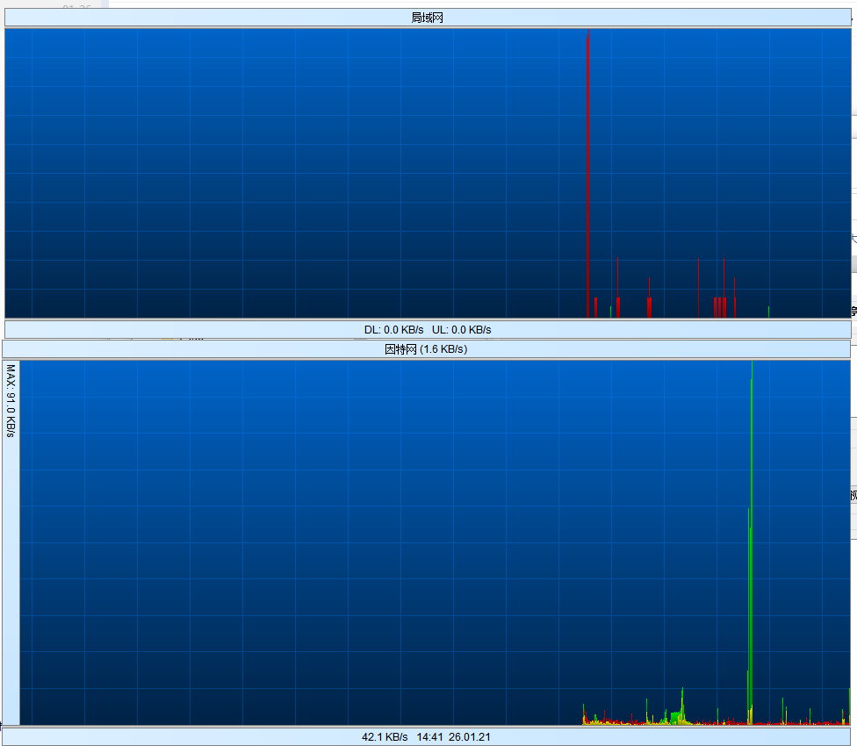Click the DL: 0.0 KB/s UL: 0.0 KB/s status bar
Screen dimensions: 857x746
point(428,330)
